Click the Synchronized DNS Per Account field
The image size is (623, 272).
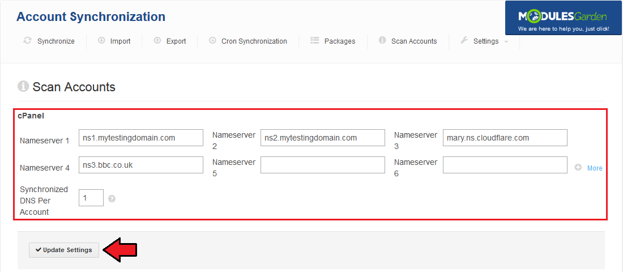(x=91, y=198)
